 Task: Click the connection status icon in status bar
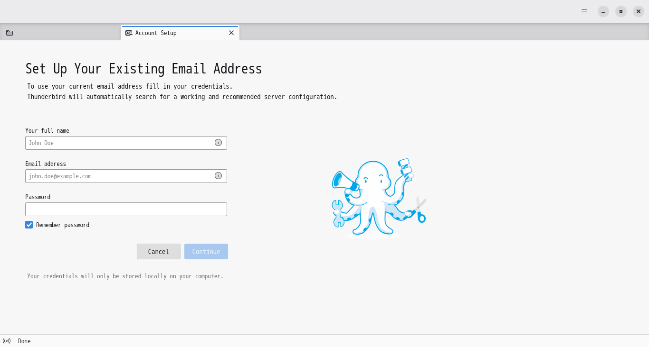(x=7, y=341)
